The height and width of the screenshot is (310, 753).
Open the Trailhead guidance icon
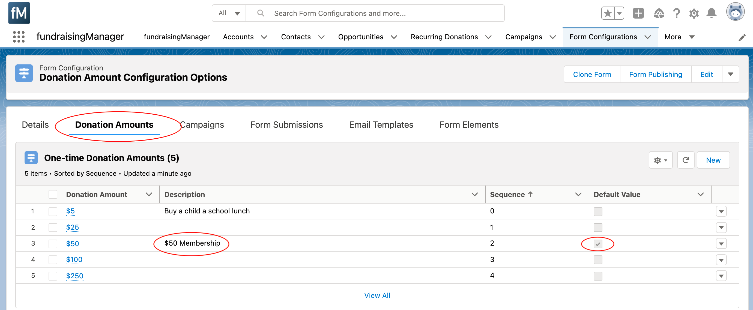click(659, 13)
